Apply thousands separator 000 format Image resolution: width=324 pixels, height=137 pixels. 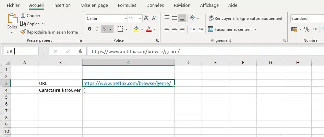click(314, 29)
